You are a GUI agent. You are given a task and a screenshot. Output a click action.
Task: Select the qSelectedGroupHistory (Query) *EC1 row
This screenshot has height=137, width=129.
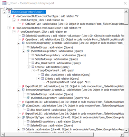pyautogui.click(x=60, y=98)
